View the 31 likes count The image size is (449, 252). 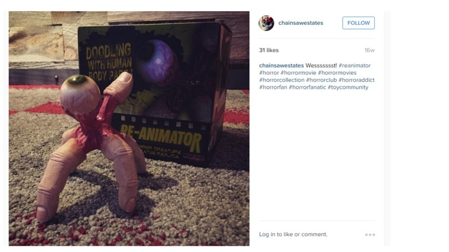pyautogui.click(x=269, y=50)
